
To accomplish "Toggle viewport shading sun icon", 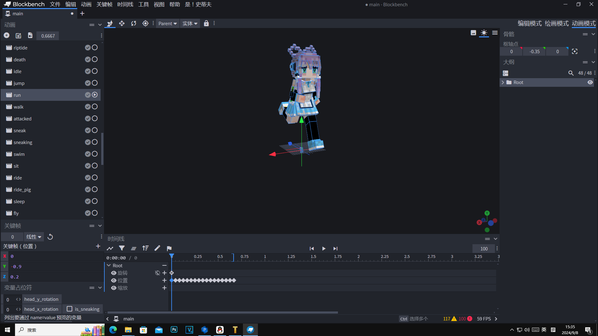I will (484, 33).
